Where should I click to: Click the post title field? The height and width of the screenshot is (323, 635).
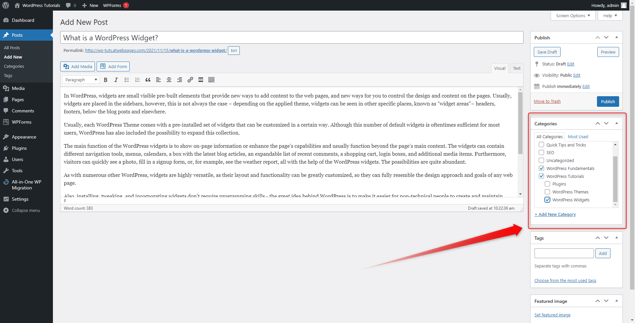[x=292, y=37]
